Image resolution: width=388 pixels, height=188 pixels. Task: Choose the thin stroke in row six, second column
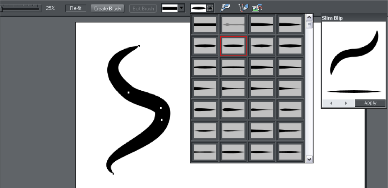pos(233,131)
